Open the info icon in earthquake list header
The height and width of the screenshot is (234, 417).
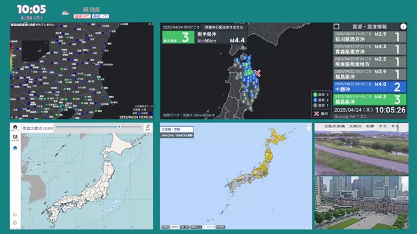coord(403,27)
